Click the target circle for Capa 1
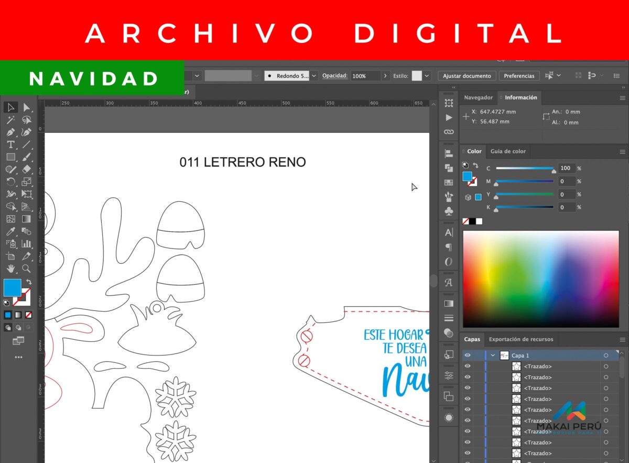629x463 pixels. click(606, 356)
